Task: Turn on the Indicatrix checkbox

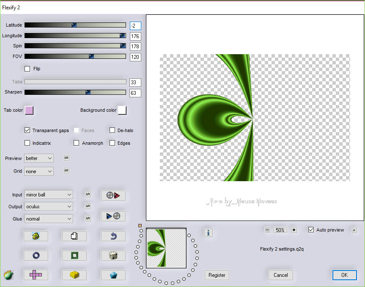Action: (27, 143)
